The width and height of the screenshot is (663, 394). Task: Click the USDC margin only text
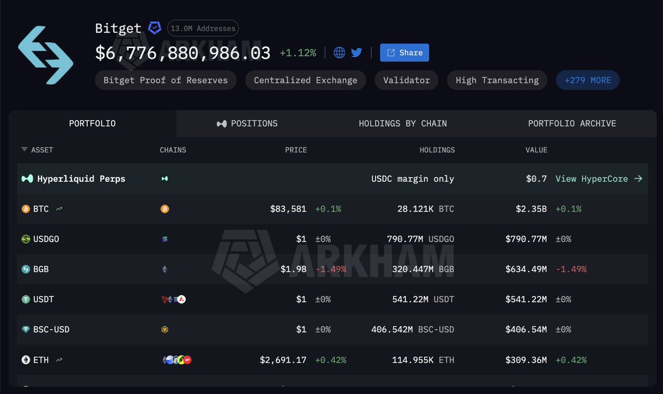click(x=413, y=179)
